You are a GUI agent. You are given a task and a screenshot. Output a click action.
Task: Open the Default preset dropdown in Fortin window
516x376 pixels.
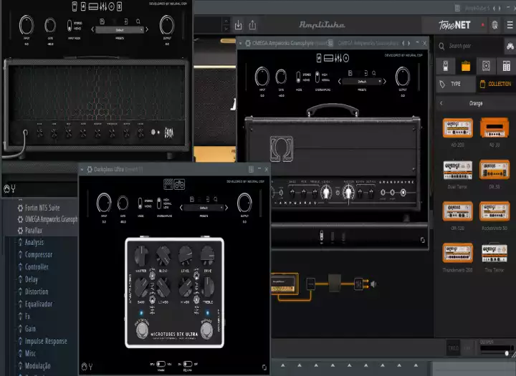(120, 30)
